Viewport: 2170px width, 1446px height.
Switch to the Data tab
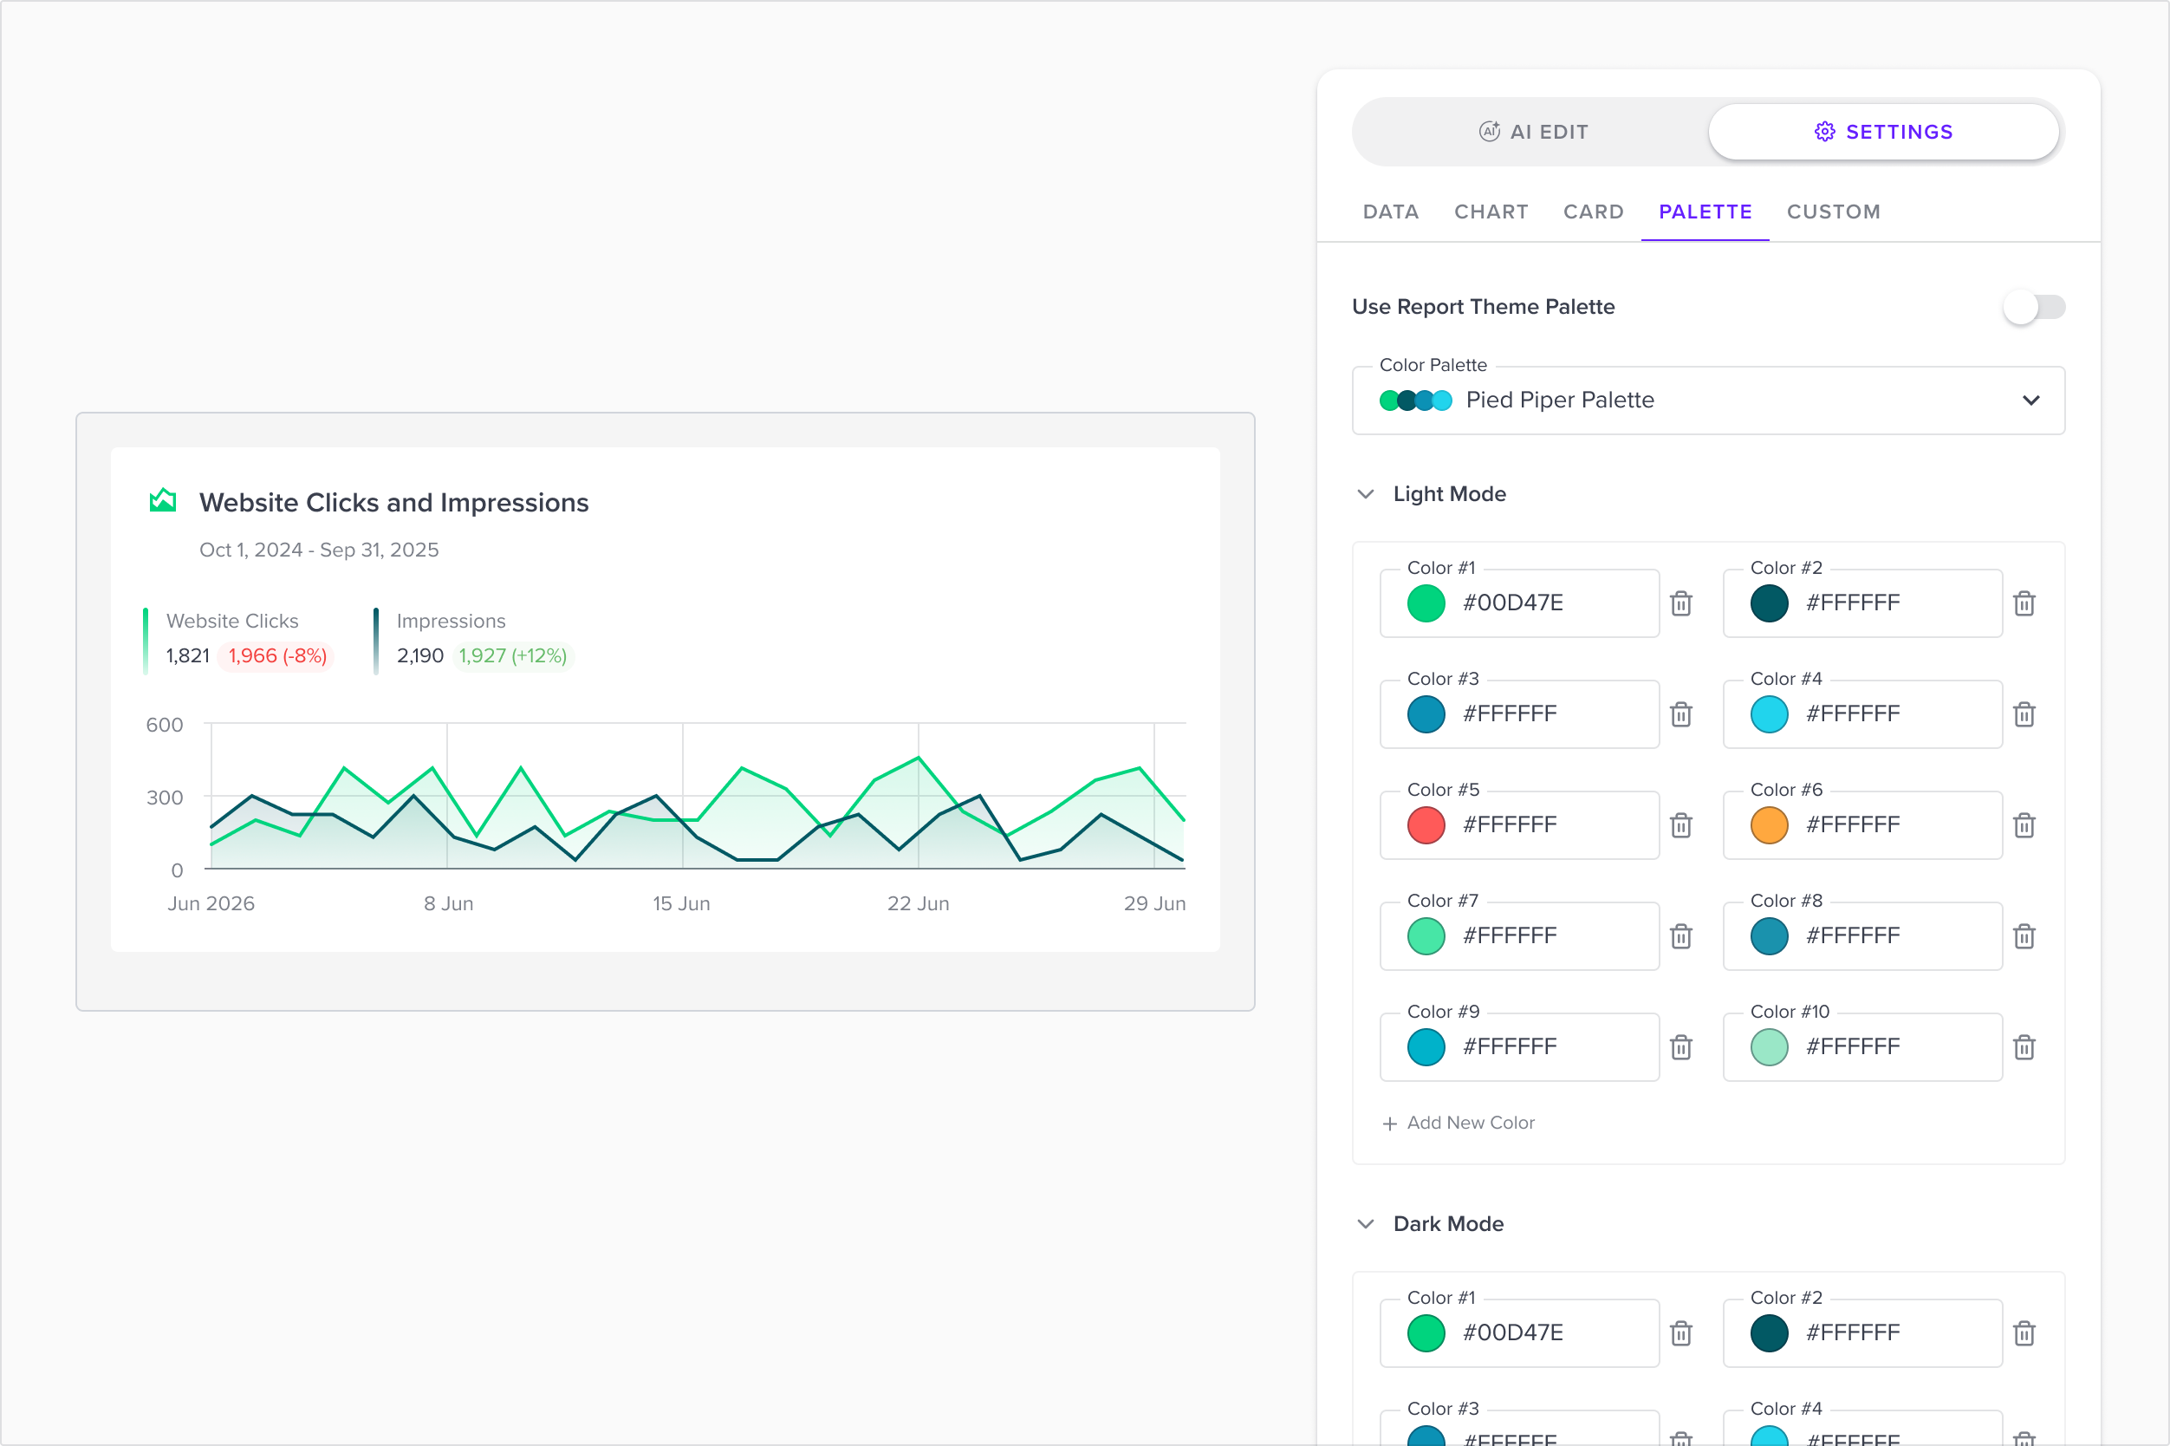click(x=1391, y=212)
